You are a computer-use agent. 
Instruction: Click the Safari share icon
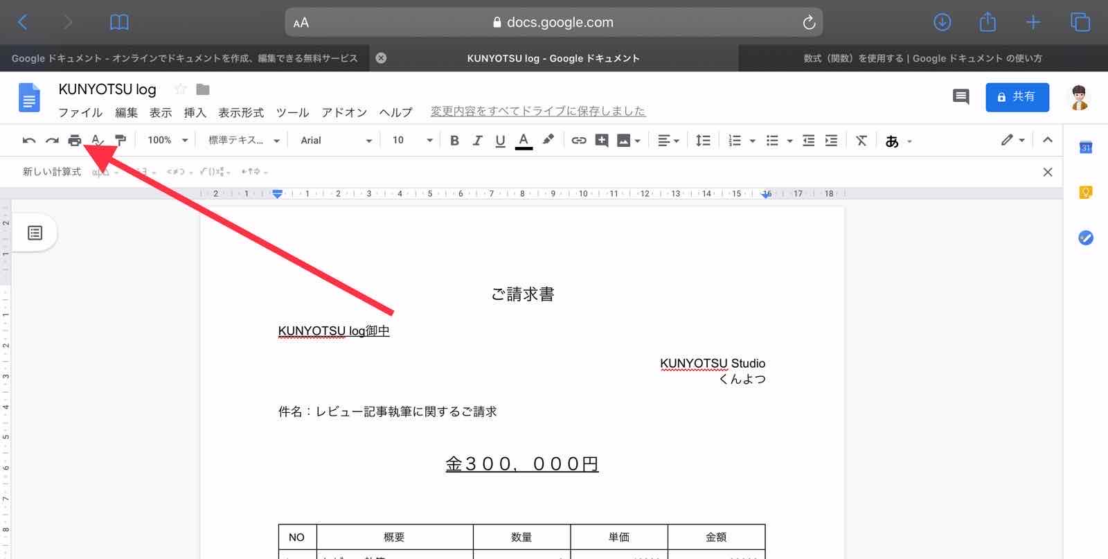coord(988,22)
